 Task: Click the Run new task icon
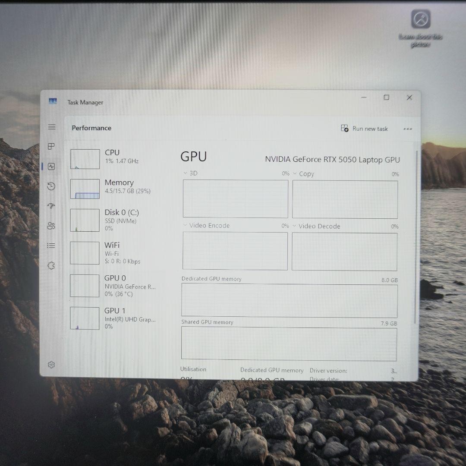[x=344, y=129]
